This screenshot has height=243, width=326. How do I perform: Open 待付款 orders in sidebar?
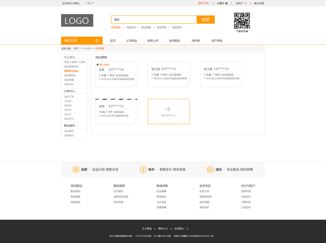point(68,110)
